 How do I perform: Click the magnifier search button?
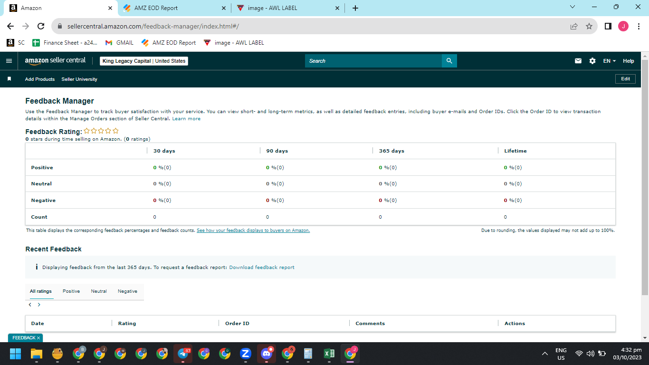tap(449, 61)
